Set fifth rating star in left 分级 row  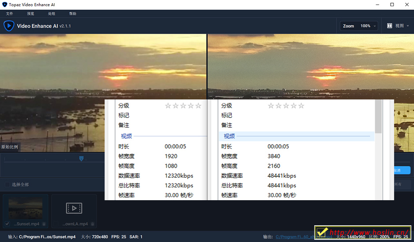coord(198,106)
